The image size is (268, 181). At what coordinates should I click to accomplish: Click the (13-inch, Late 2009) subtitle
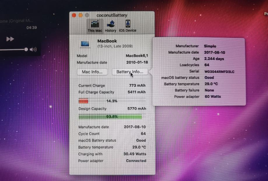tap(115, 46)
